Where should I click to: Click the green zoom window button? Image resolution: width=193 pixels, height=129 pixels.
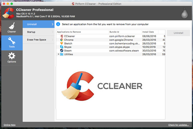click(x=12, y=4)
